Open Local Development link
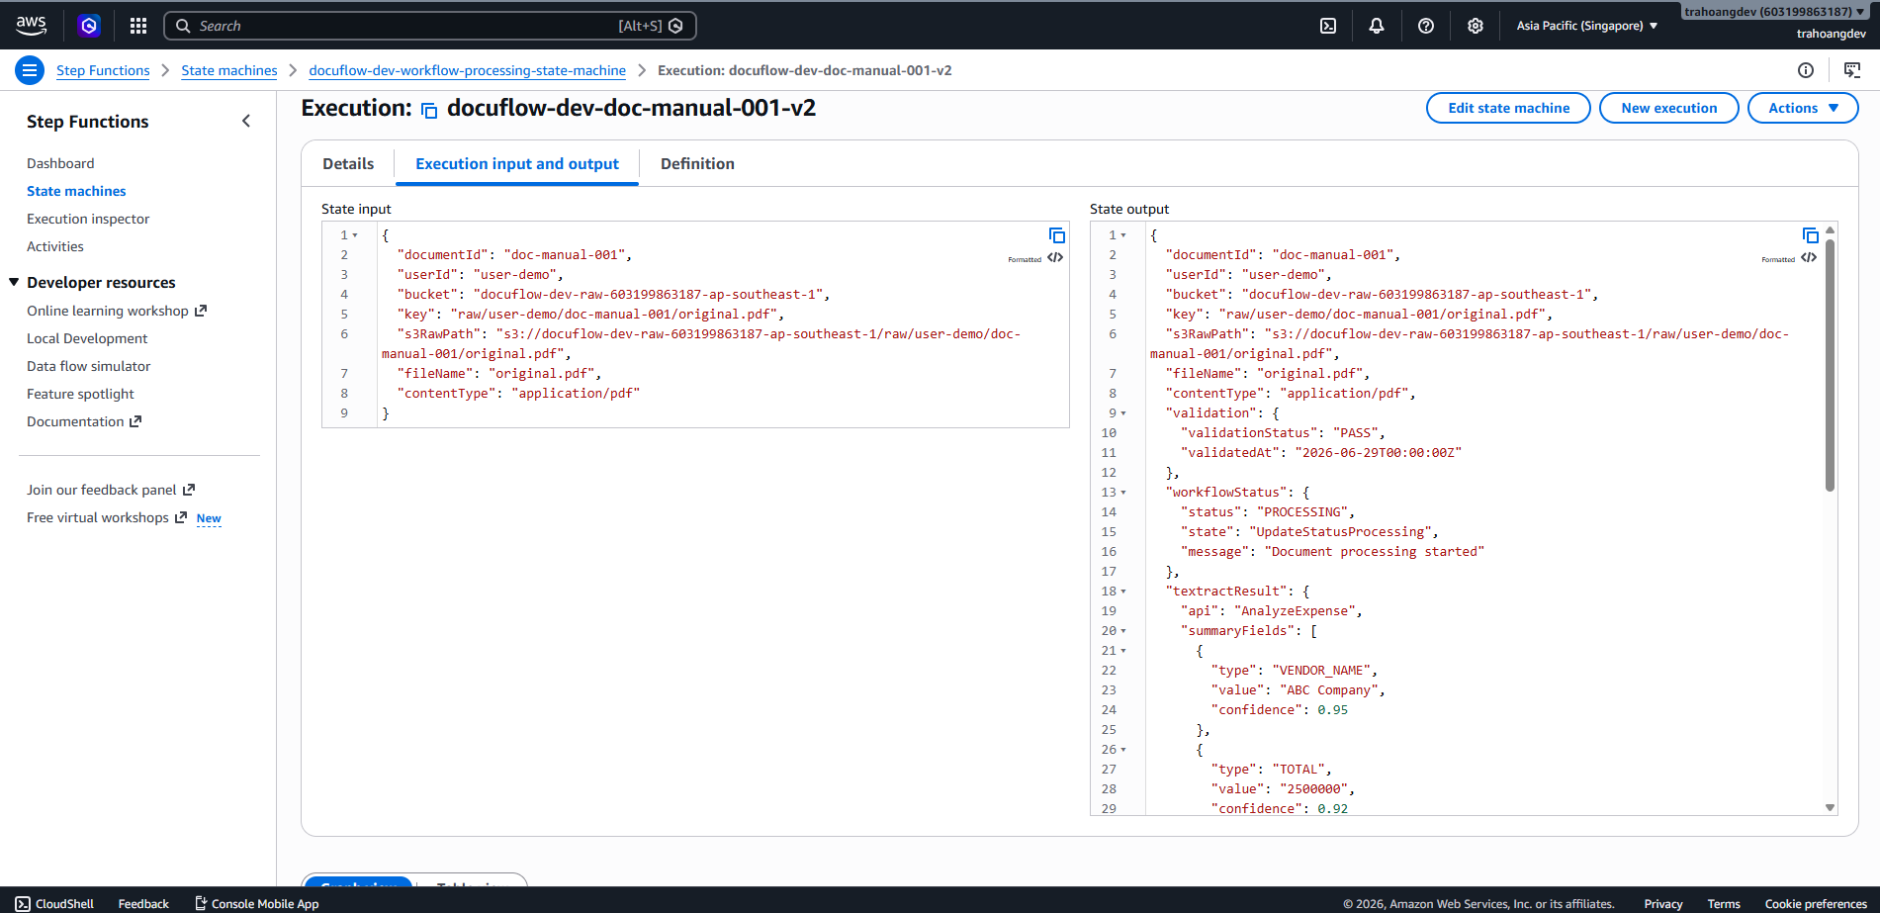1880x913 pixels. (87, 338)
